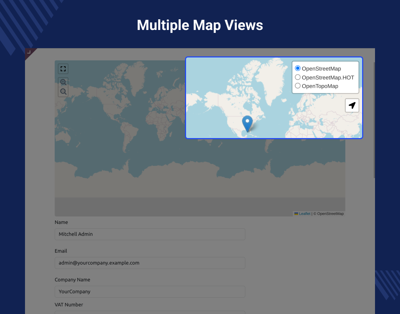Screen dimensions: 400x314
Task: Click the Company Name label
Action: [x=72, y=280]
